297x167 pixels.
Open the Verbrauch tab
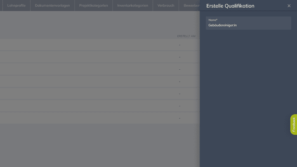pos(166,5)
